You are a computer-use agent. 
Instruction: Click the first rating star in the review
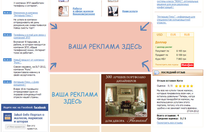177,86
